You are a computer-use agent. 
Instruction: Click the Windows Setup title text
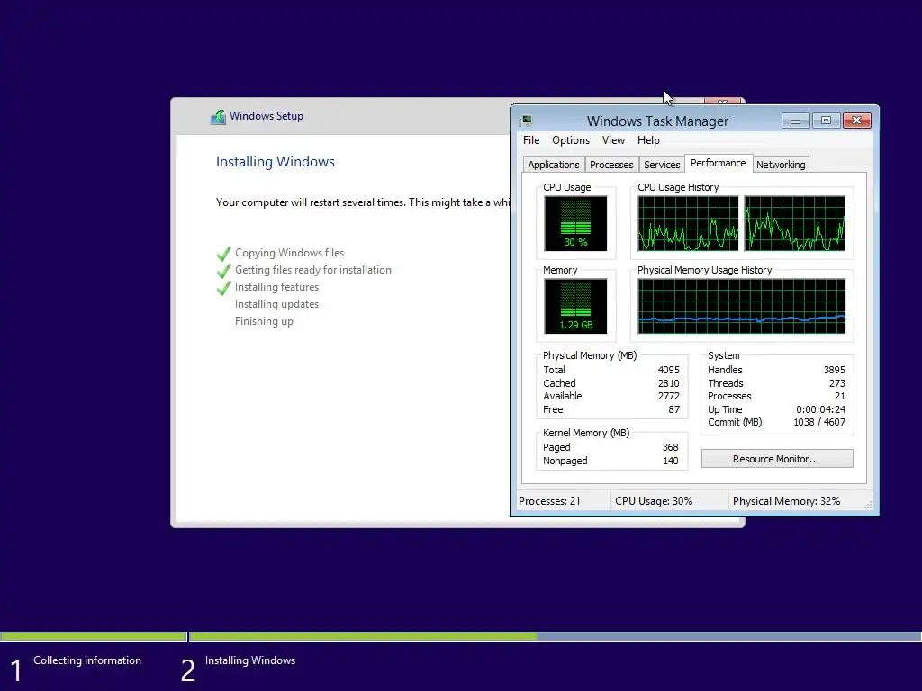click(x=267, y=116)
